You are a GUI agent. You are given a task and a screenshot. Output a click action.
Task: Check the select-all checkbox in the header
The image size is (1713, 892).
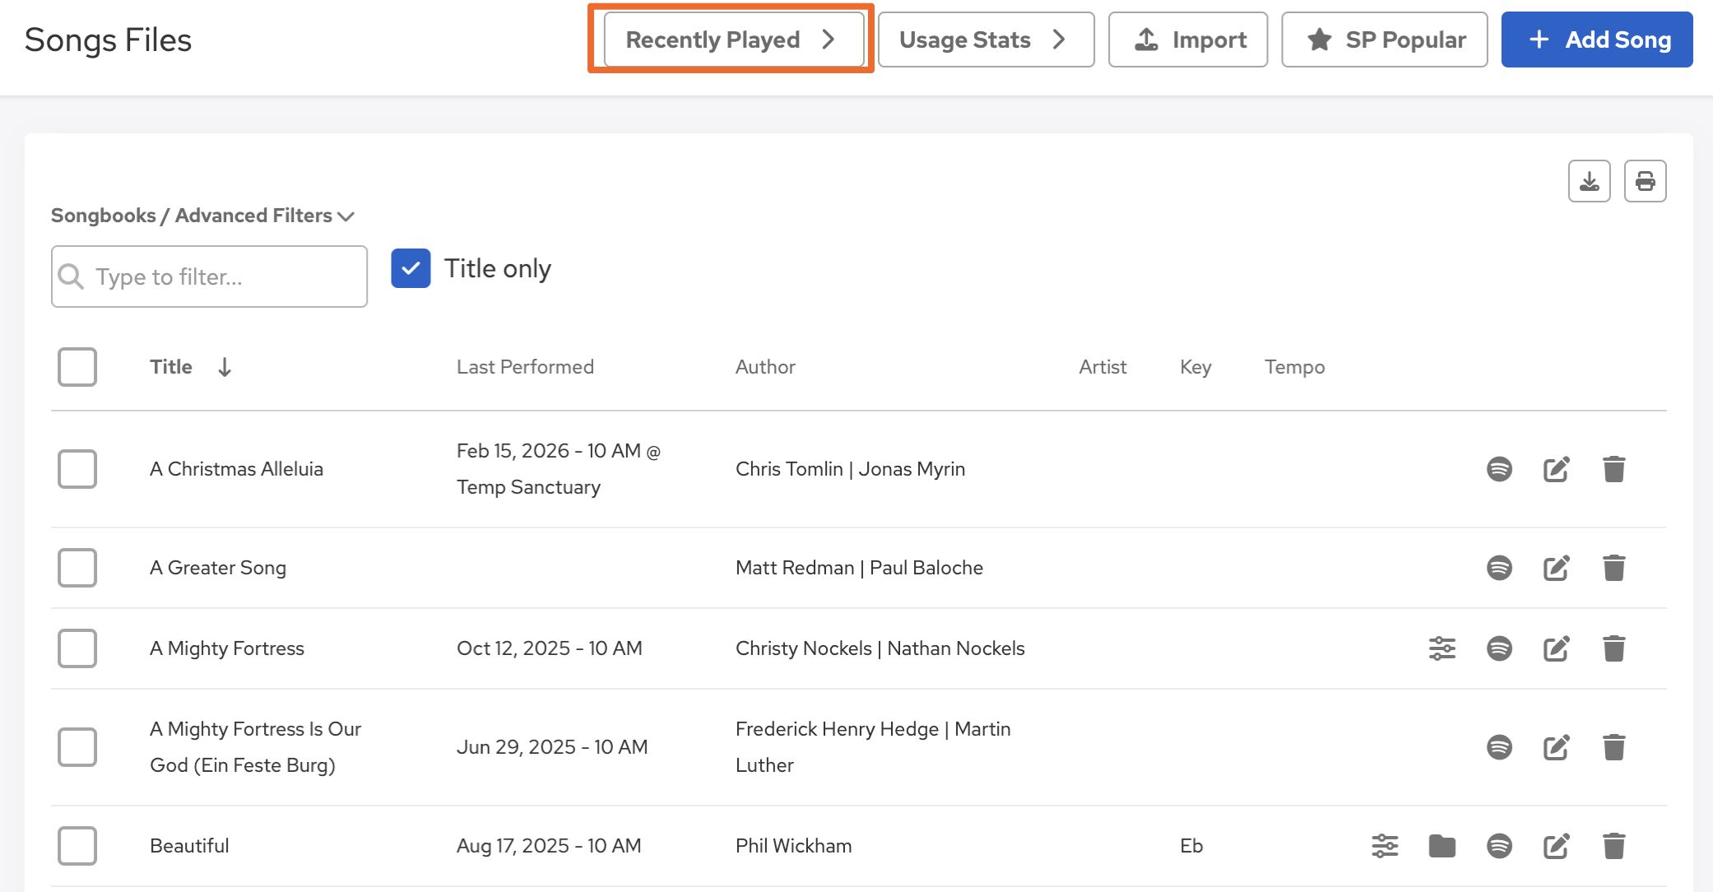point(77,367)
